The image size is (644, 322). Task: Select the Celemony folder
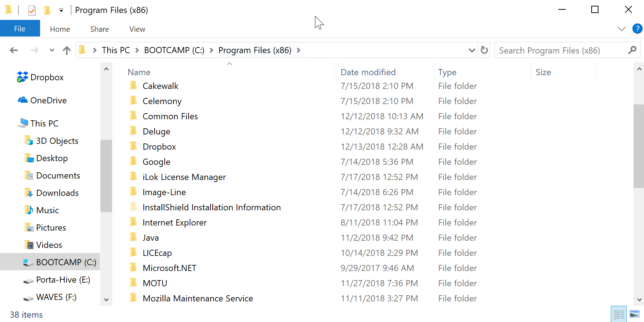coord(162,101)
